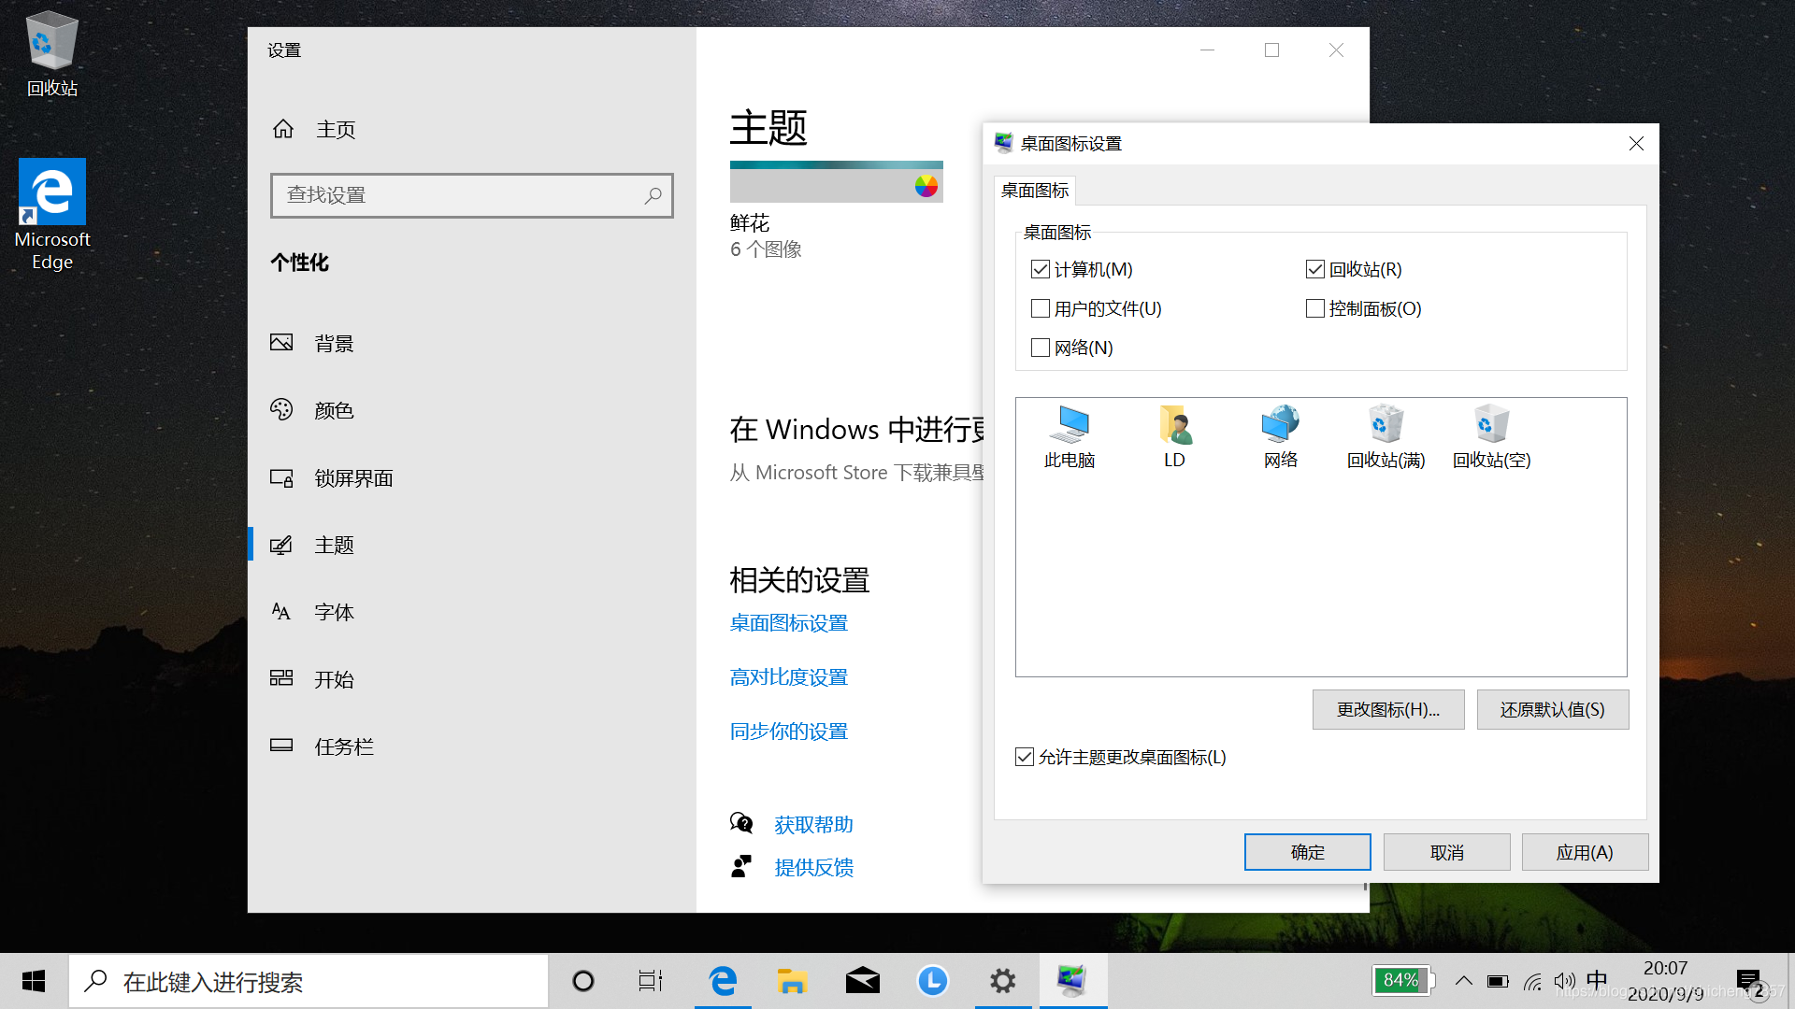The width and height of the screenshot is (1795, 1009).
Task: Click the theme color wheel swatch
Action: pos(926,186)
